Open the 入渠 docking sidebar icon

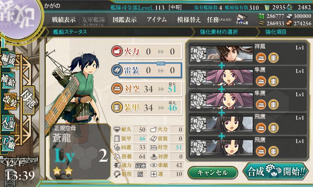[8, 123]
